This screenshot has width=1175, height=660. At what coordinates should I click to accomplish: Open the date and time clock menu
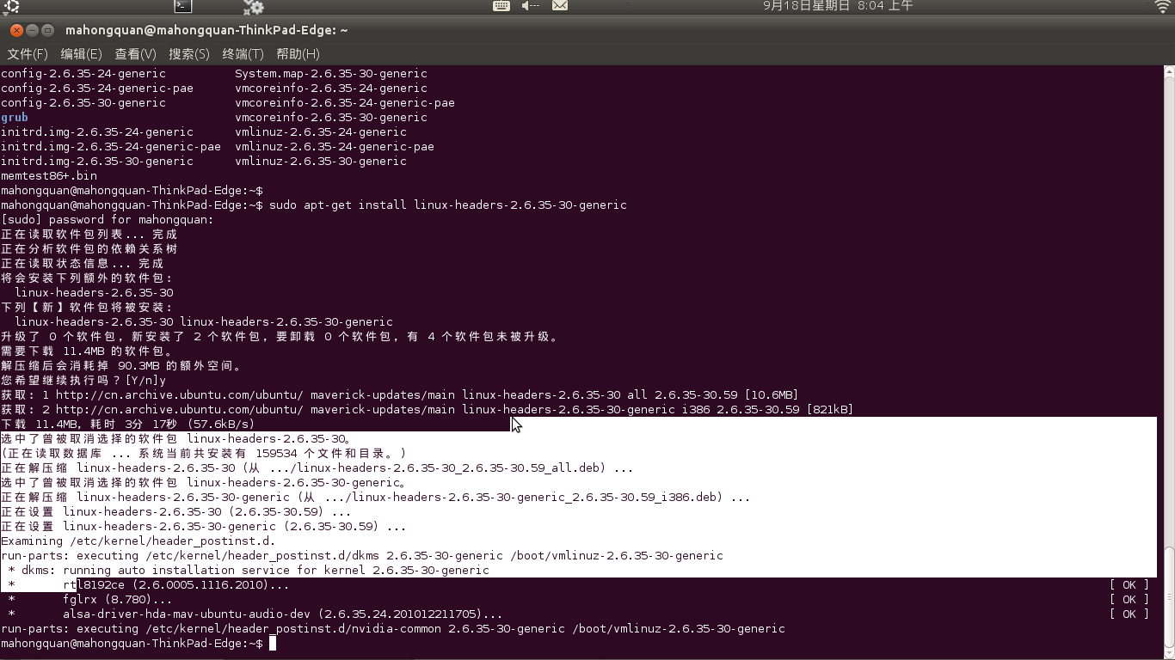click(838, 6)
